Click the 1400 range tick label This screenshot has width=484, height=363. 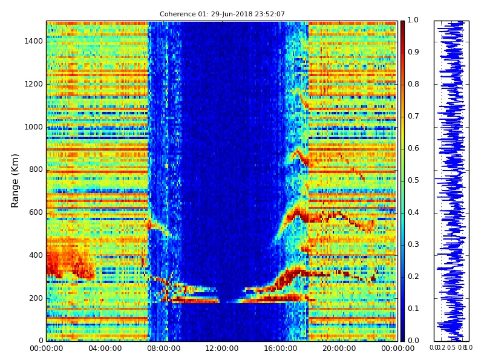tap(34, 41)
